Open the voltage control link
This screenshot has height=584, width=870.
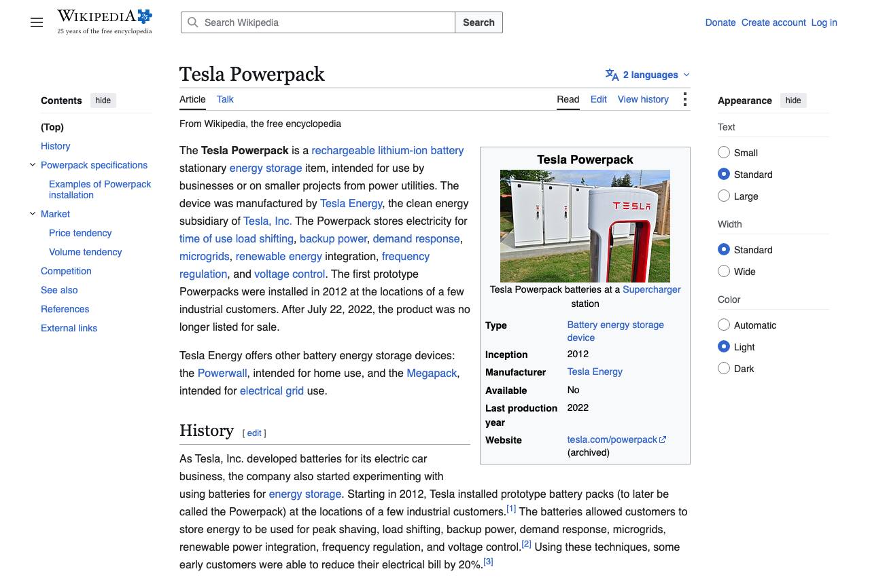click(x=290, y=274)
